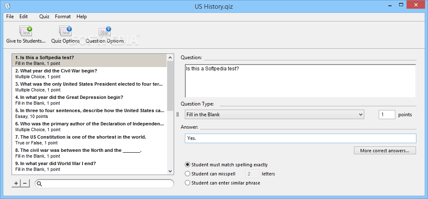This screenshot has width=428, height=199.
Task: Open the Quiz menu
Action: (x=44, y=17)
